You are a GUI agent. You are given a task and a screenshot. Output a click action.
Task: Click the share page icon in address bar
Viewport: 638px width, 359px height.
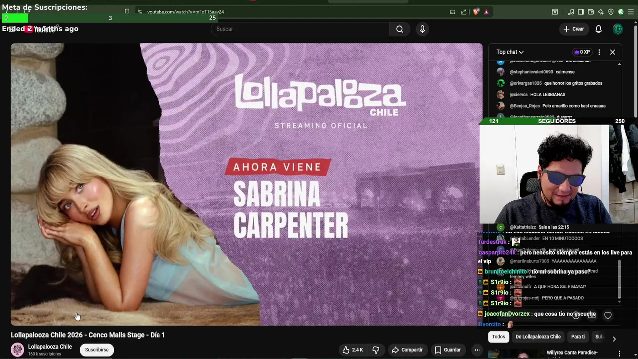pyautogui.click(x=464, y=12)
